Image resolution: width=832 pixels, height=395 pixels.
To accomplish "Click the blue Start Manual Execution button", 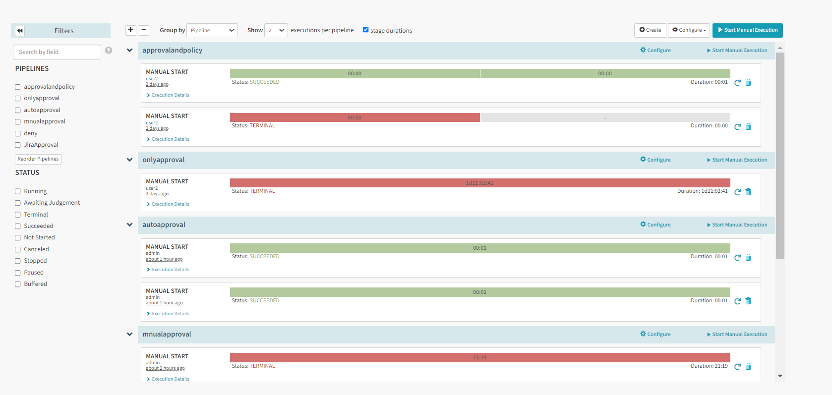I will coord(747,30).
